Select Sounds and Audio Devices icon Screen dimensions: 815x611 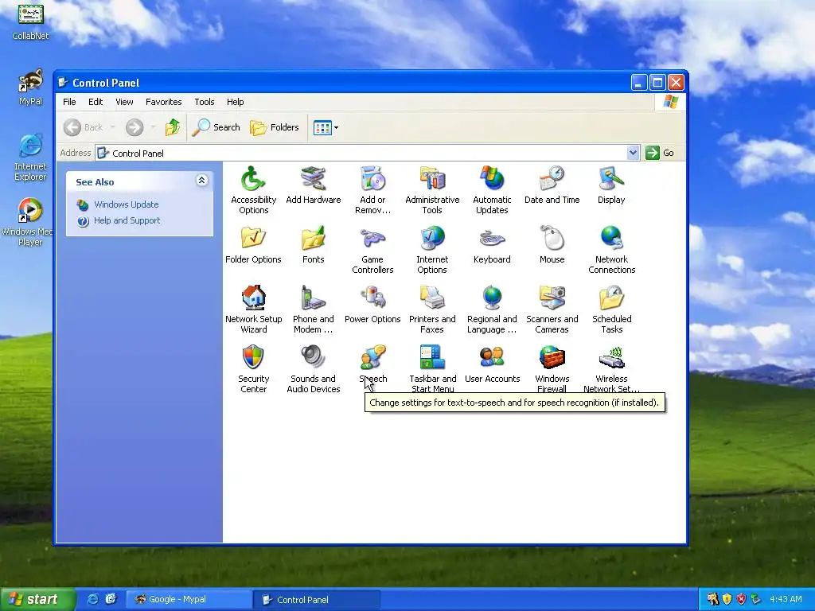(x=313, y=369)
